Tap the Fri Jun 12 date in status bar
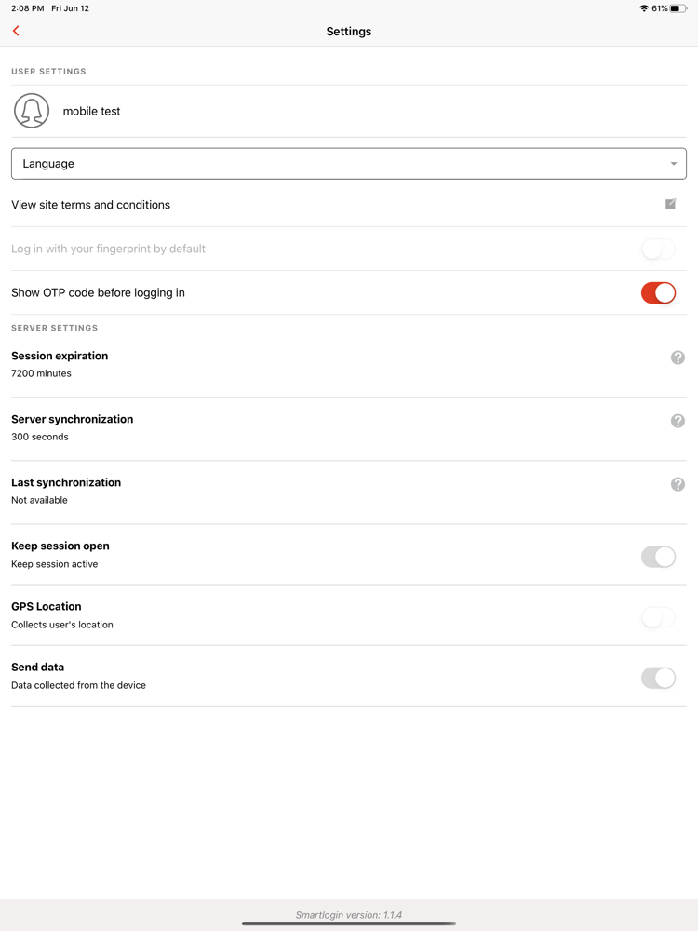Image resolution: width=698 pixels, height=931 pixels. pos(70,8)
